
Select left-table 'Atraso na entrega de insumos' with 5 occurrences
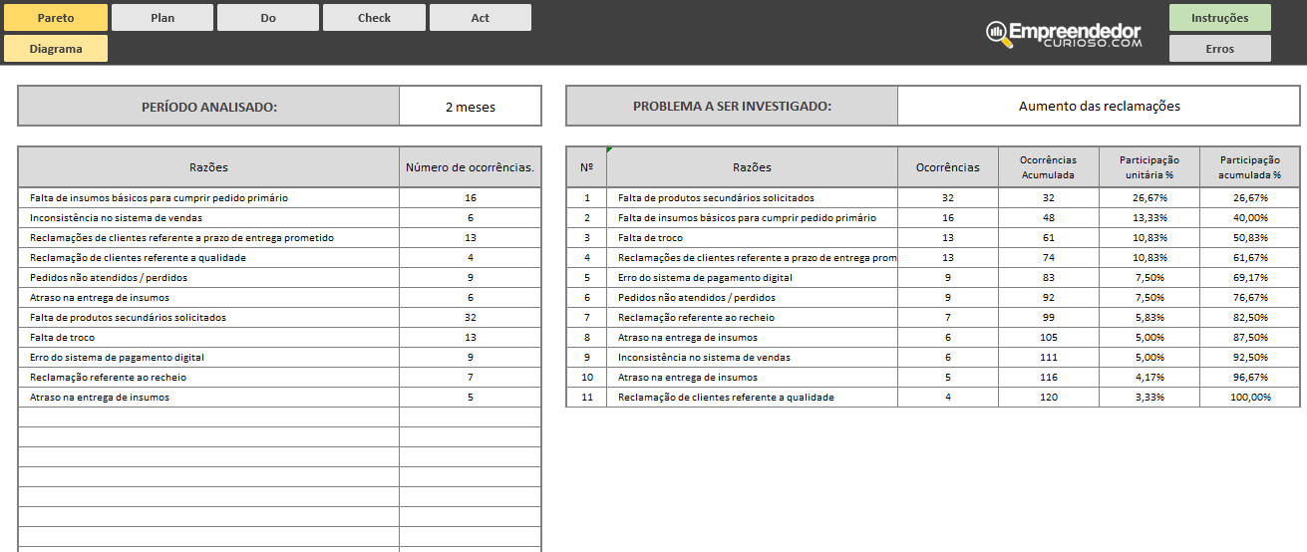[209, 397]
